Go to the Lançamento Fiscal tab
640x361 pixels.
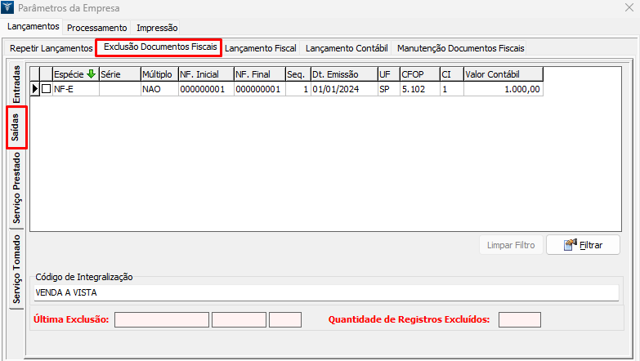[x=261, y=48]
